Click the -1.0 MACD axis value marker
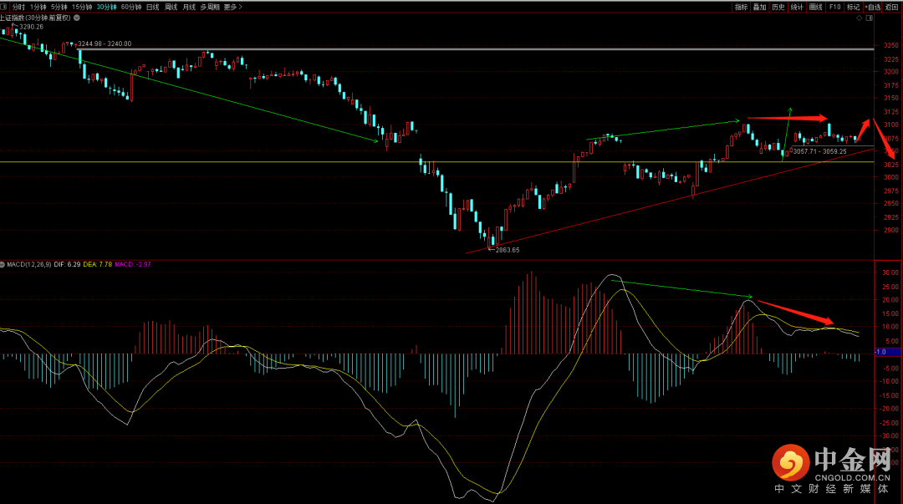 [880, 352]
